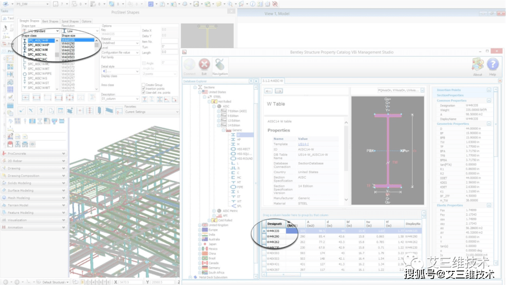The width and height of the screenshot is (506, 285).
Task: Open the Shape type dropdown
Action: (40, 31)
